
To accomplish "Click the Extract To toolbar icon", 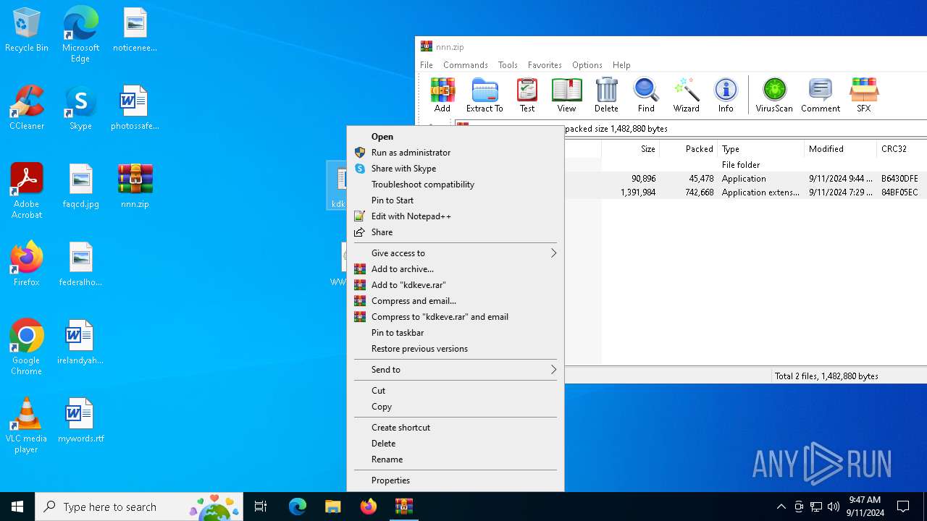I will click(485, 95).
